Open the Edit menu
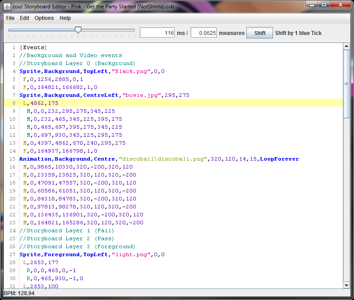The height and width of the screenshot is (300, 354). point(24,18)
